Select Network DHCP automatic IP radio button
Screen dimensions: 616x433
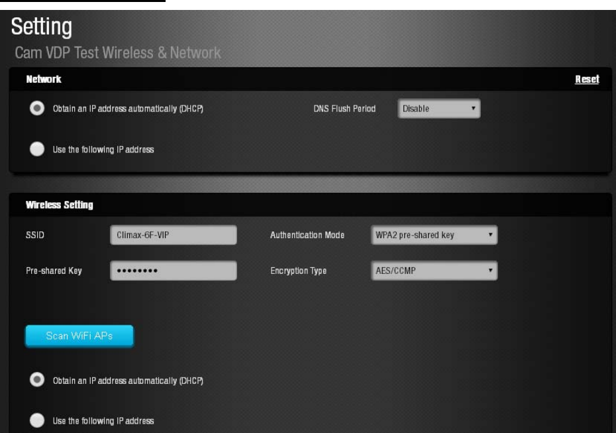(x=37, y=108)
